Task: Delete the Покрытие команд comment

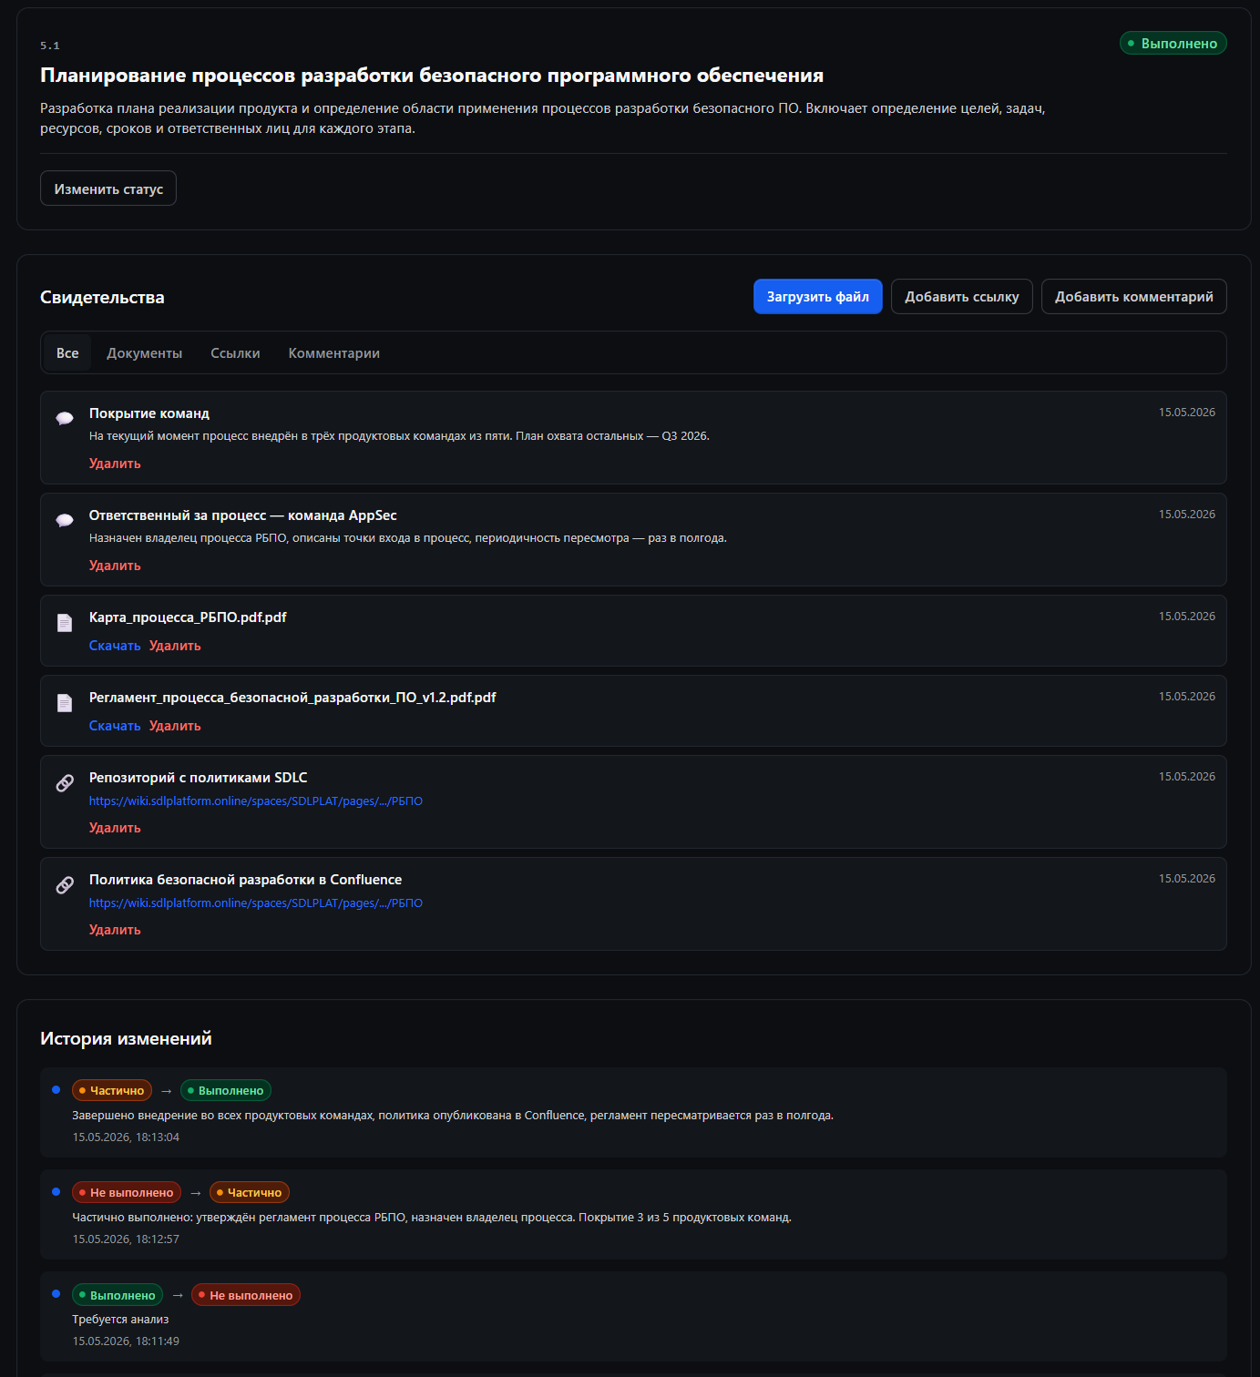Action: tap(115, 464)
